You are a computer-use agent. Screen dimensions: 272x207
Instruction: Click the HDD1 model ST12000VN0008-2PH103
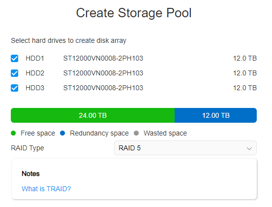(103, 58)
